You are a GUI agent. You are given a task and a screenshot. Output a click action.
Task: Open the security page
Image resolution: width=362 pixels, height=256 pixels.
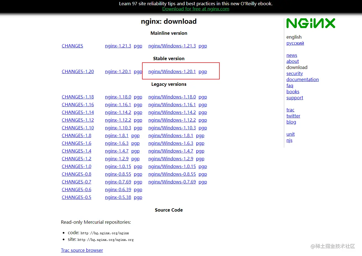click(x=295, y=73)
